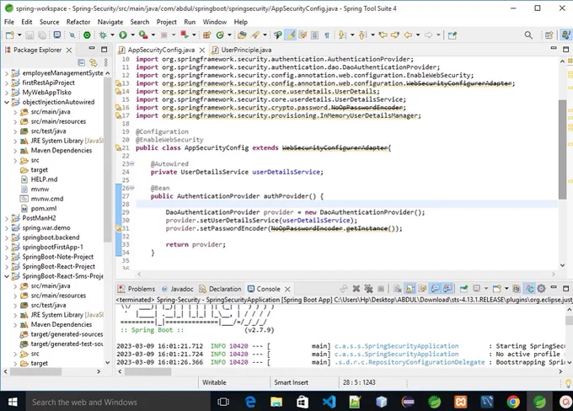Toggle Link with Editor in Package Explorer
The height and width of the screenshot is (411, 573).
point(94,62)
